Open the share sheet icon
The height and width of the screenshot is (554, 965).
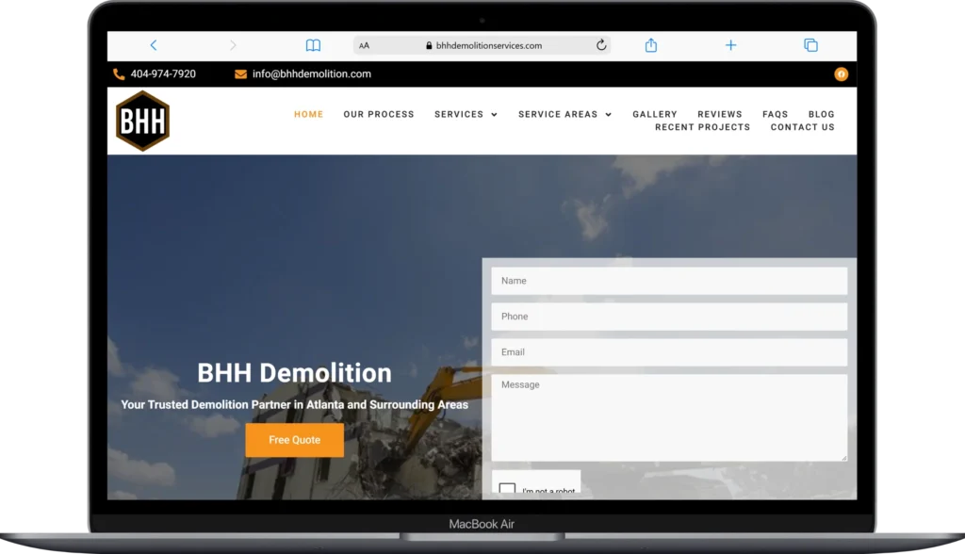651,45
